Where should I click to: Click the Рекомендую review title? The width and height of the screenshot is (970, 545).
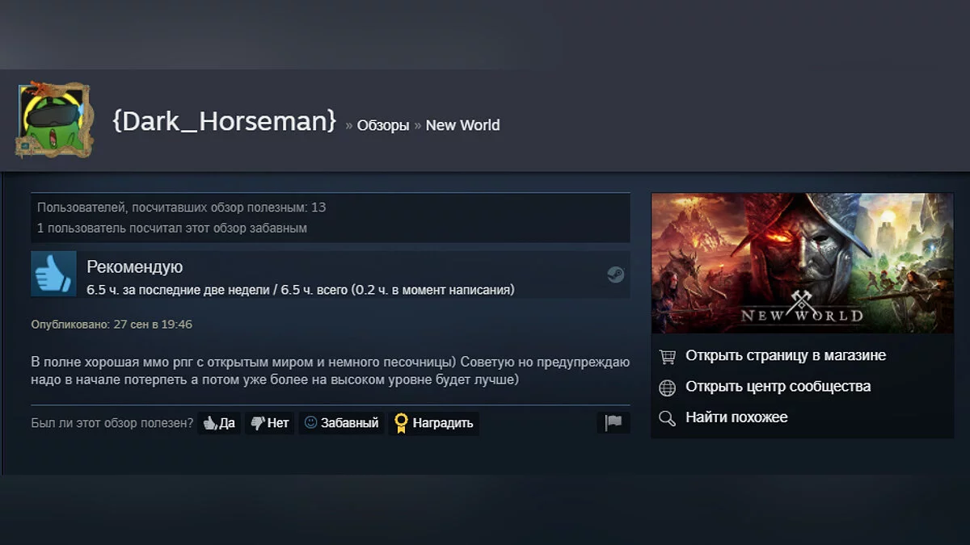click(135, 267)
